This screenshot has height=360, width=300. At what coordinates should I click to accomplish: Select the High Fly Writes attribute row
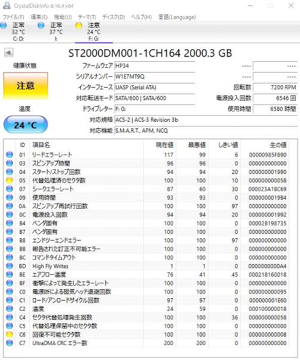coord(147,266)
